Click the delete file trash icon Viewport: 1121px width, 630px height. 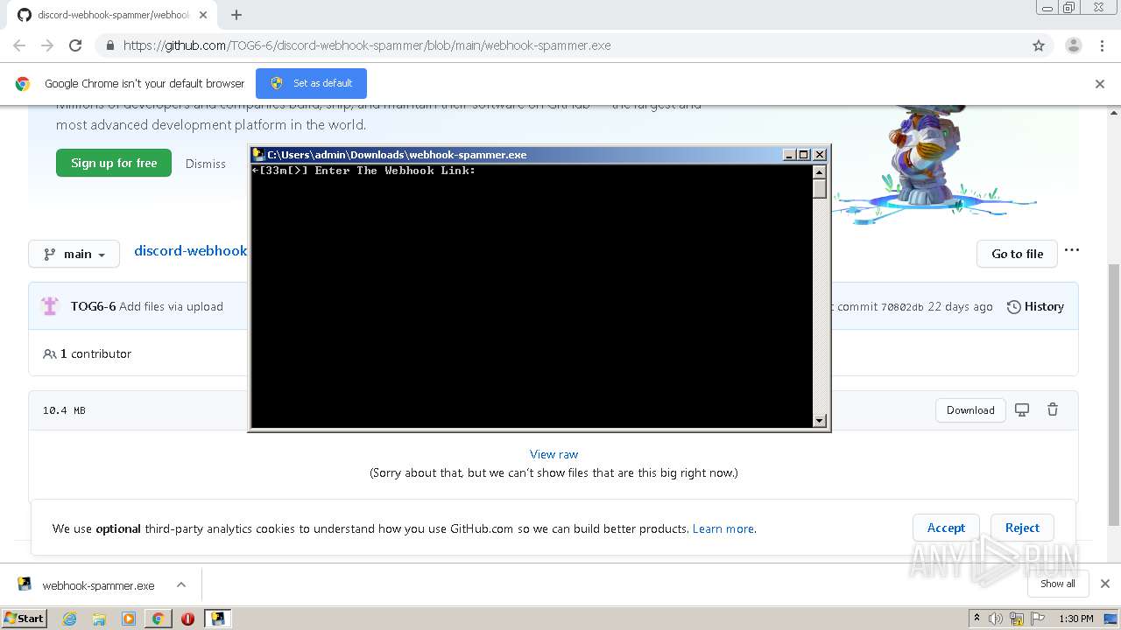(1053, 409)
